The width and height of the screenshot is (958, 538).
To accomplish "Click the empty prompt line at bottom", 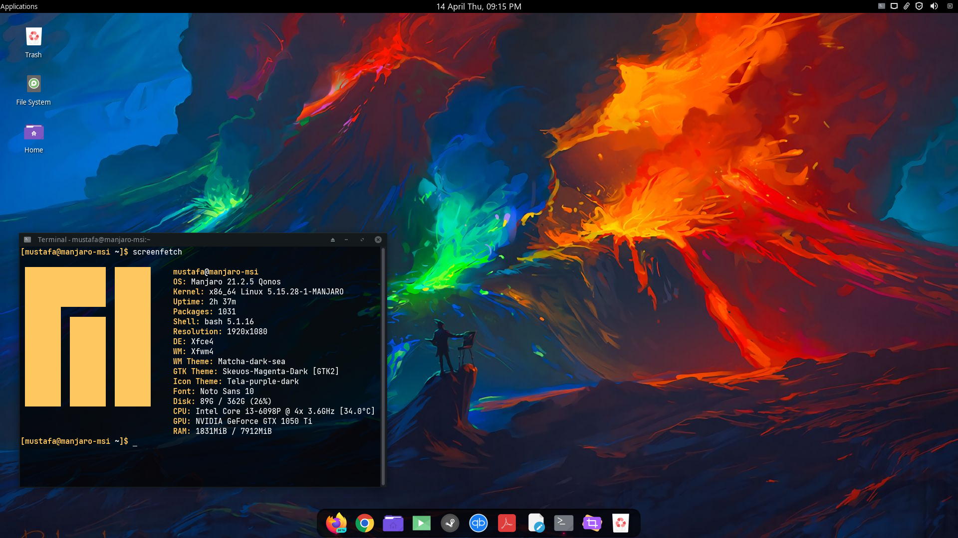I will click(x=79, y=441).
